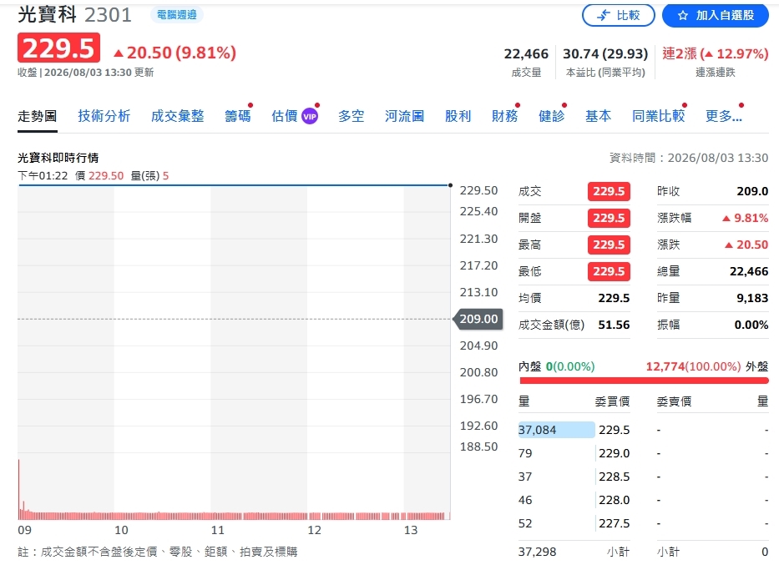Switch to the 成交彙整 tab

177,116
